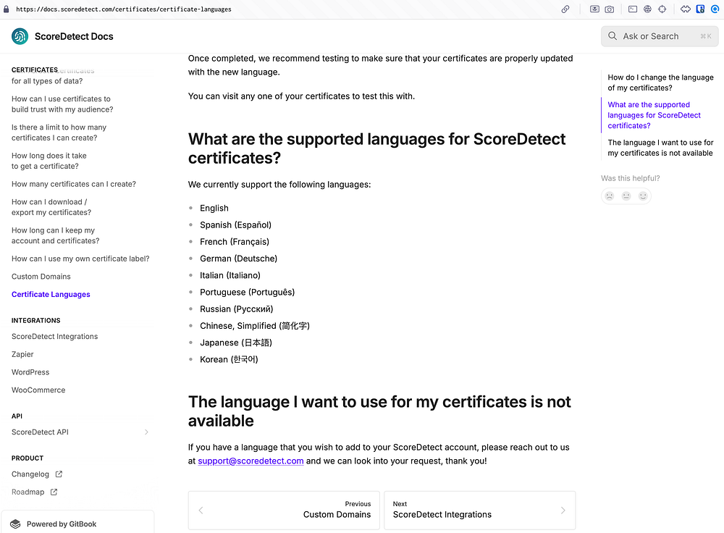Click the Ask or Search field

point(660,36)
